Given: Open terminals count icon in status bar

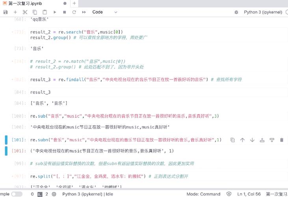Looking at the screenshot, I should tap(40, 194).
